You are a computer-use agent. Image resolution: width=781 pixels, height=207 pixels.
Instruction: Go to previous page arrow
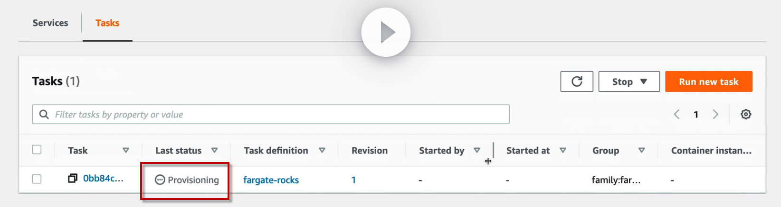click(x=676, y=114)
